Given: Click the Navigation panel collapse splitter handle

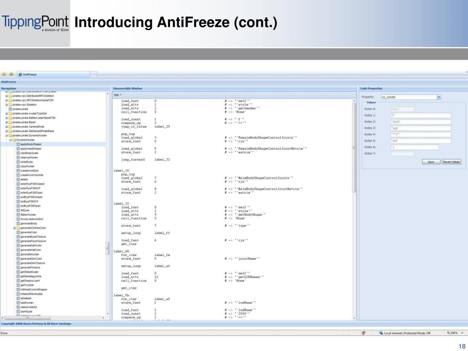Looking at the screenshot, I should click(x=107, y=248).
